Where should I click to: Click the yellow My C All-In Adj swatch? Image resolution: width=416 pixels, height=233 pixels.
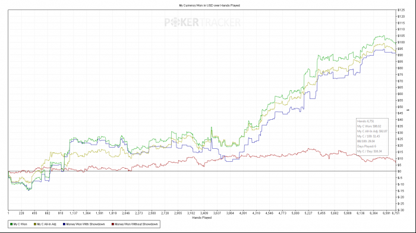point(35,224)
